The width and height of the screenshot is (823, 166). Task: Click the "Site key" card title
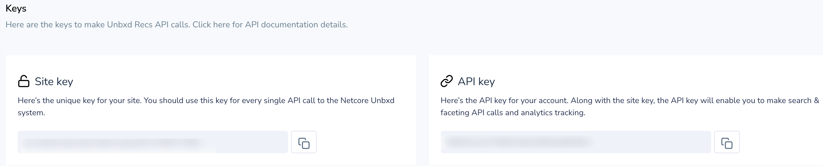[x=54, y=81]
